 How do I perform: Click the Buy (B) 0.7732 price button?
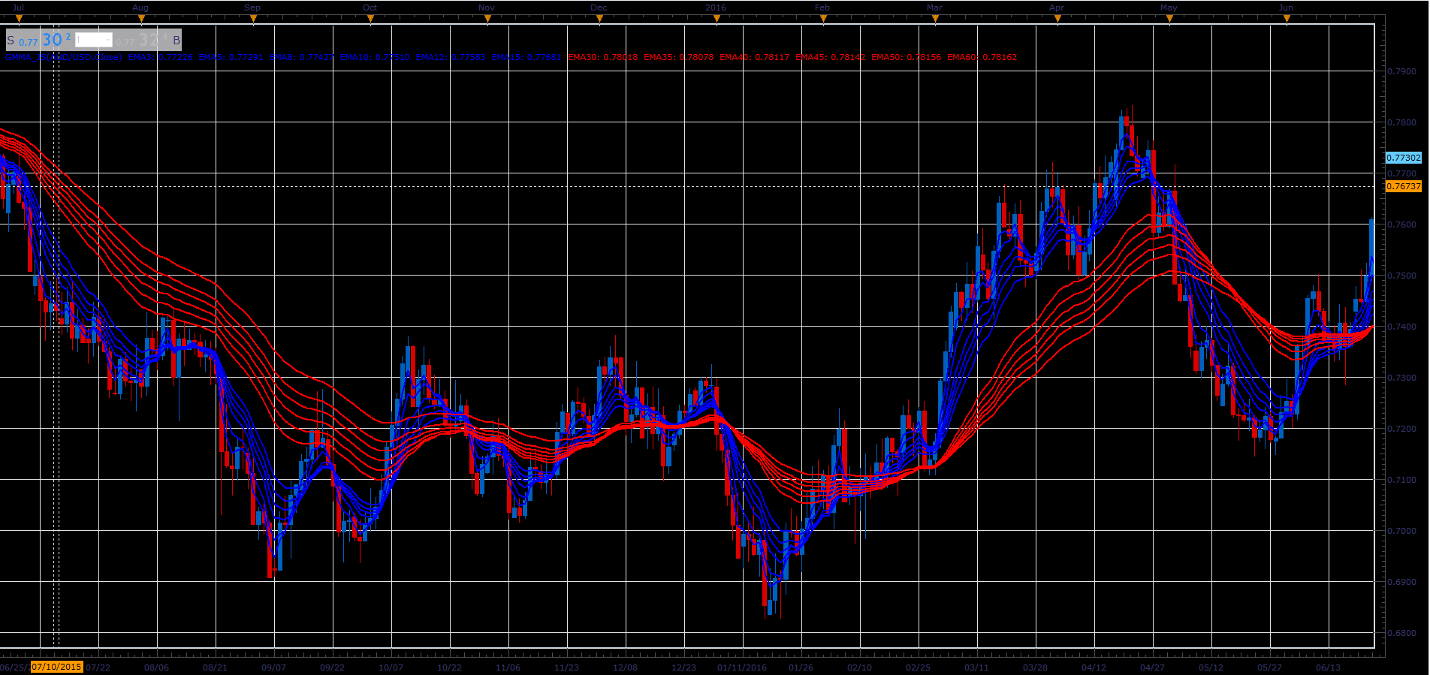149,40
